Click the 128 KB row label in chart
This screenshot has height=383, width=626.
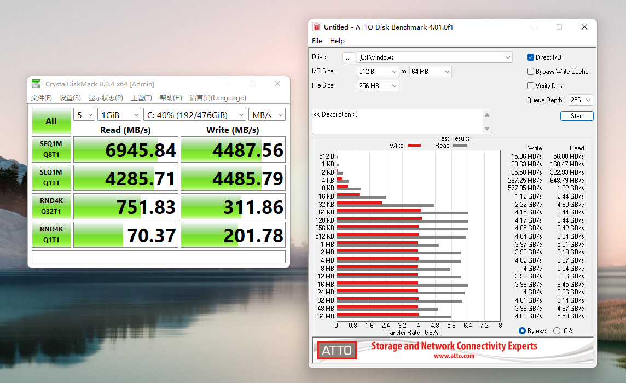[324, 220]
